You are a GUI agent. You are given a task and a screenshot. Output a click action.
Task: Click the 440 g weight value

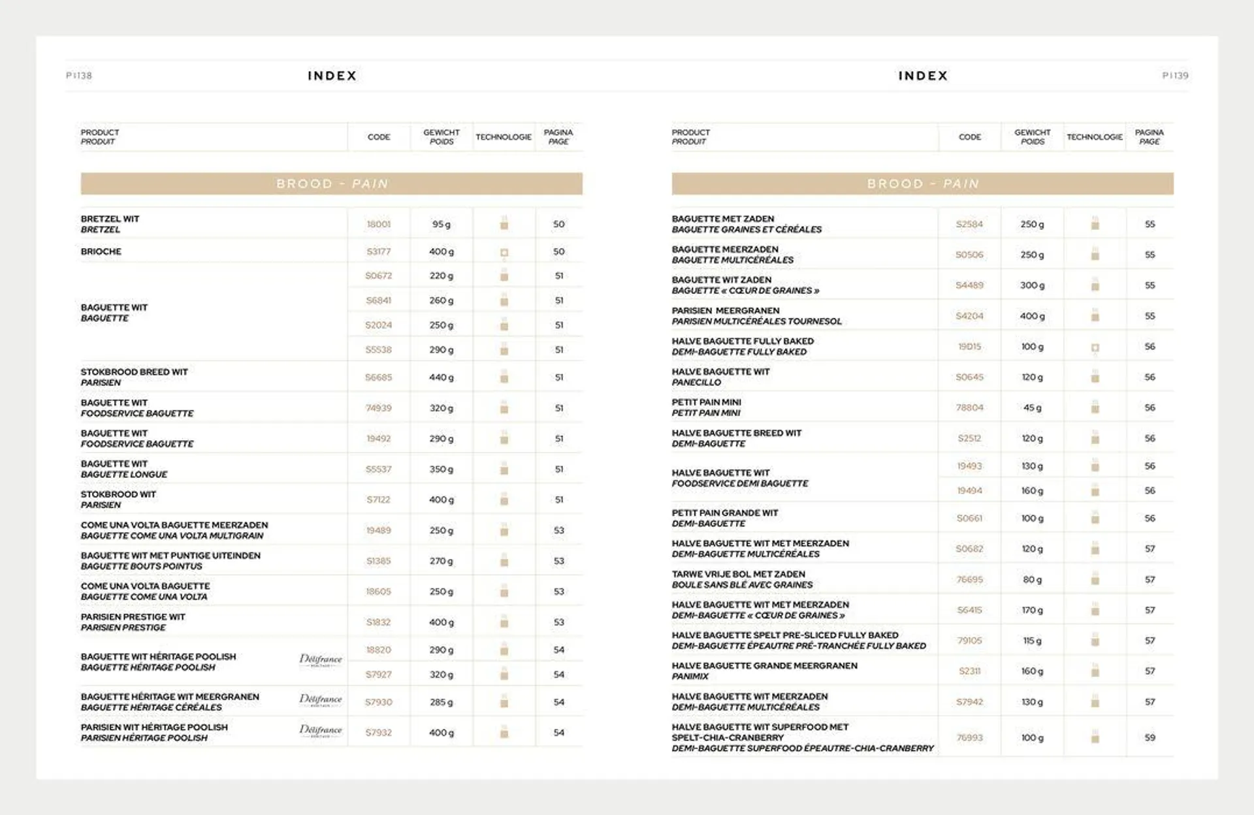tap(442, 377)
